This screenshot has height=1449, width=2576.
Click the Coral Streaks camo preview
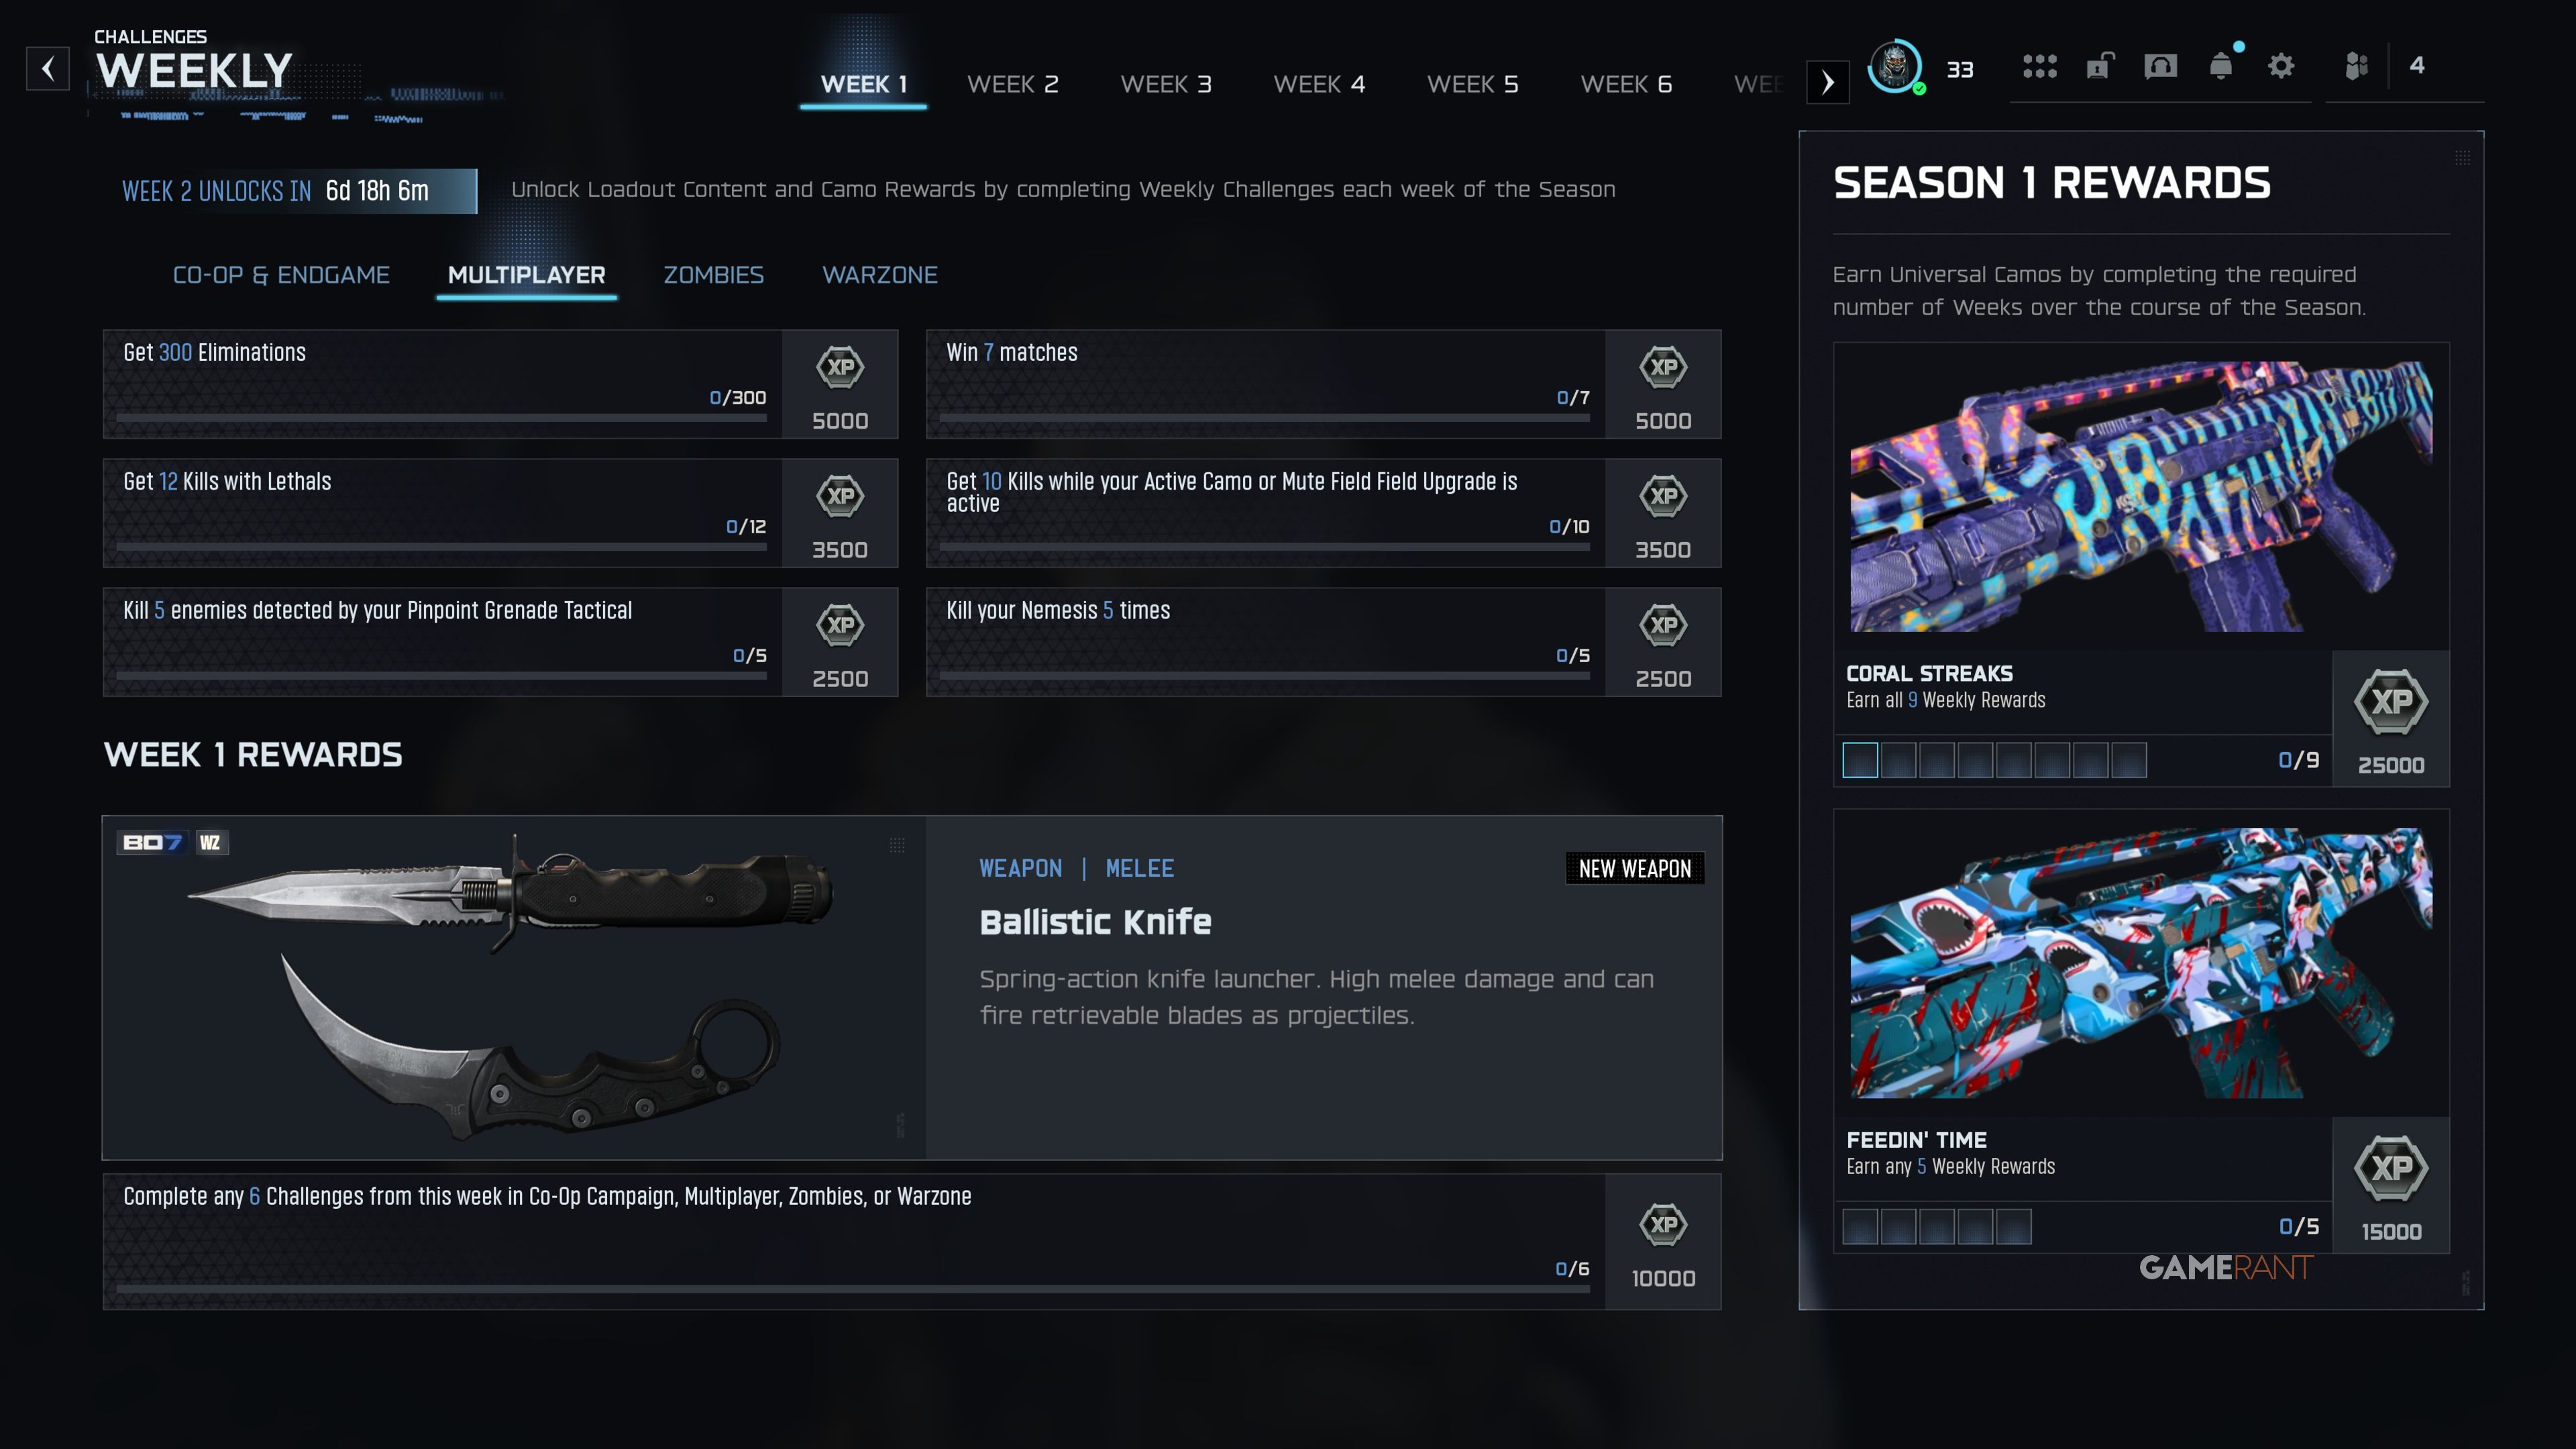pos(2140,497)
